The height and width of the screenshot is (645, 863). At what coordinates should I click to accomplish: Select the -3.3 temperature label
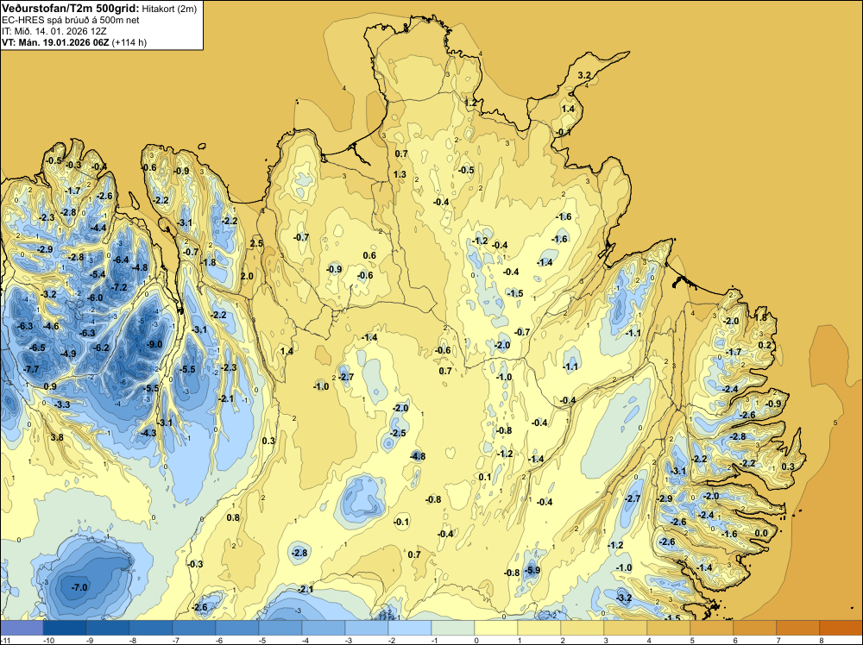click(x=62, y=404)
